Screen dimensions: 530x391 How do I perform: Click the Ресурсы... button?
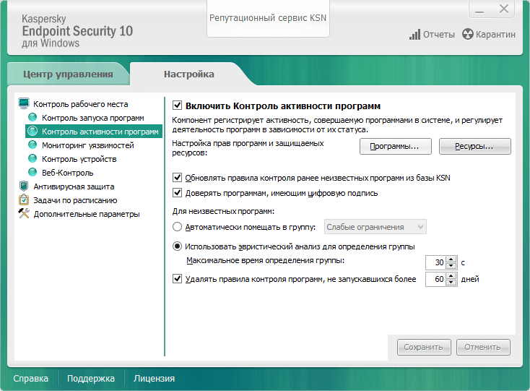[x=475, y=147]
